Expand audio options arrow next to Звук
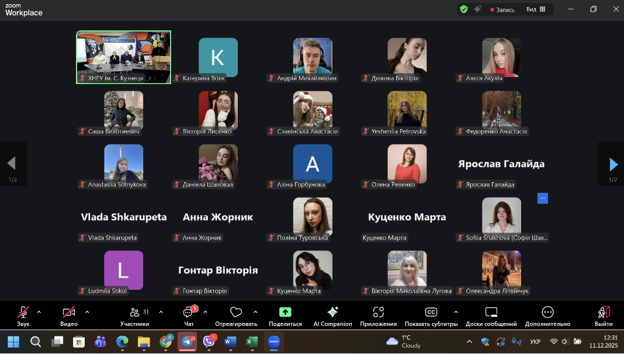The height and width of the screenshot is (354, 624). click(39, 312)
